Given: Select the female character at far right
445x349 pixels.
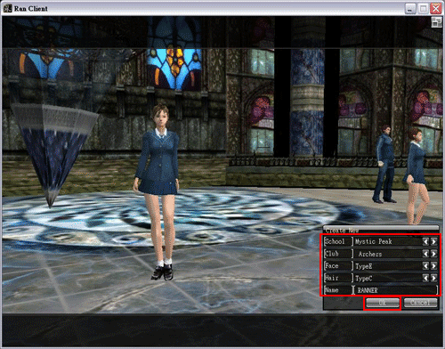Looking at the screenshot, I should click(417, 175).
